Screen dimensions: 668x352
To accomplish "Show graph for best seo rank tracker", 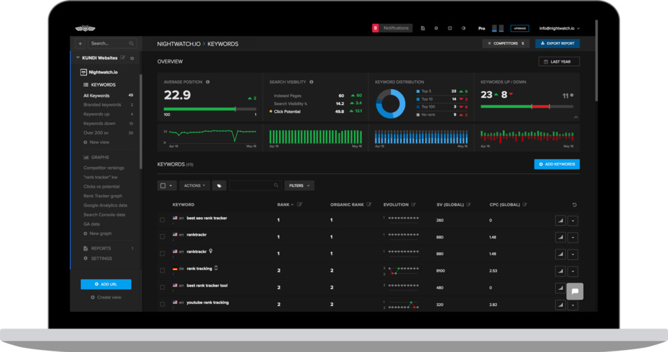I will click(560, 220).
